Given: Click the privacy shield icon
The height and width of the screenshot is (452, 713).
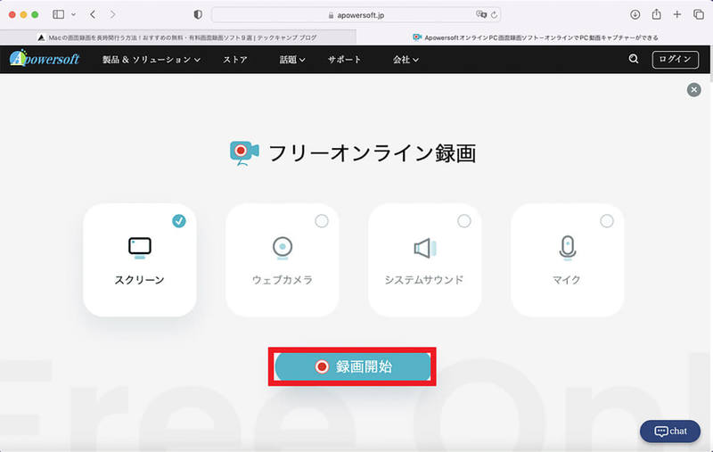Looking at the screenshot, I should (x=198, y=14).
